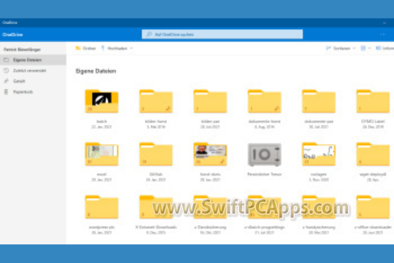Open the Hochladen upload dropdown
The image size is (394, 263).
click(x=117, y=48)
